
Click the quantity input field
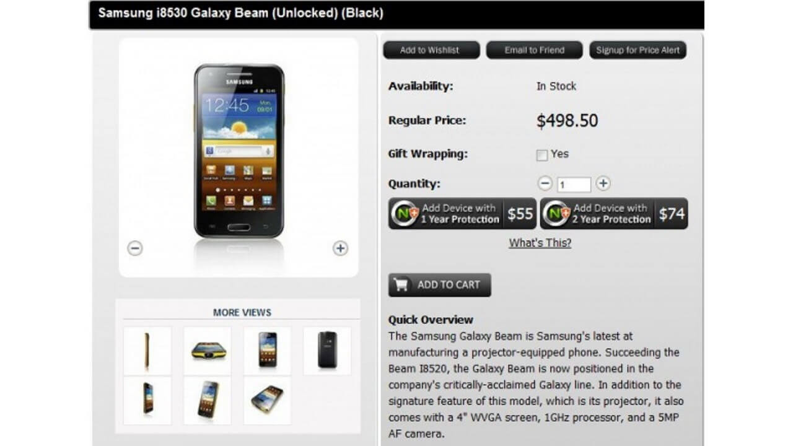[574, 185]
